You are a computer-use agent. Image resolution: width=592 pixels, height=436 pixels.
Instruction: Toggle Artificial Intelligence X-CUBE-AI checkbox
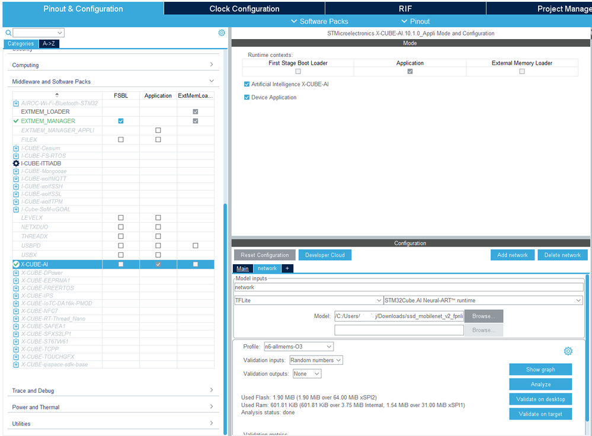pyautogui.click(x=247, y=84)
